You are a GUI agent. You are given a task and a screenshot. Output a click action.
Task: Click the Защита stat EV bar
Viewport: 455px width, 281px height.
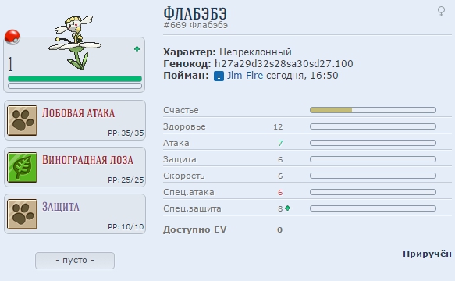click(x=373, y=159)
